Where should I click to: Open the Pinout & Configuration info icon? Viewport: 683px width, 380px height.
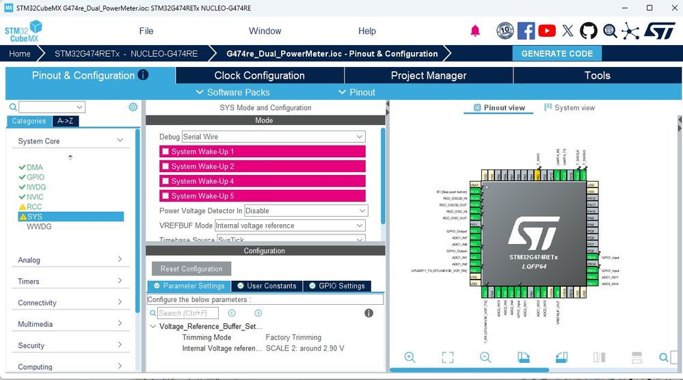click(143, 75)
